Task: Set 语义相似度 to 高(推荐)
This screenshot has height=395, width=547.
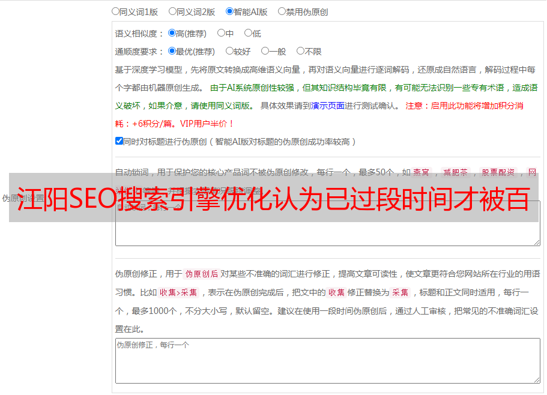Action: point(172,33)
